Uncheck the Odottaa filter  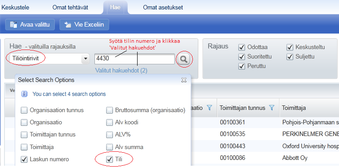point(241,47)
